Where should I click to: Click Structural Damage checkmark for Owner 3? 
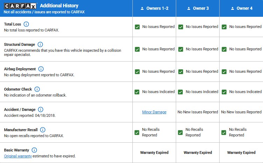tap(181, 49)
